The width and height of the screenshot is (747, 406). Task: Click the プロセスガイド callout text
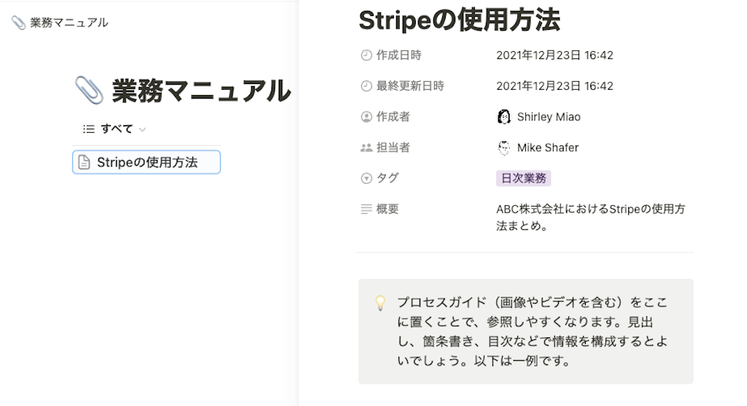coord(533,332)
